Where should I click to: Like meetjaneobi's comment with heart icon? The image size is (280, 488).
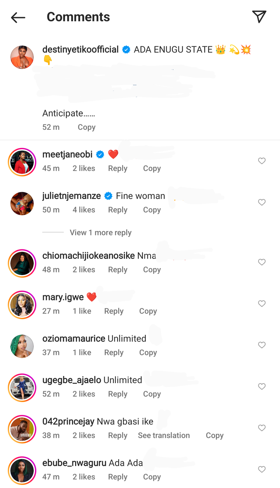click(262, 161)
